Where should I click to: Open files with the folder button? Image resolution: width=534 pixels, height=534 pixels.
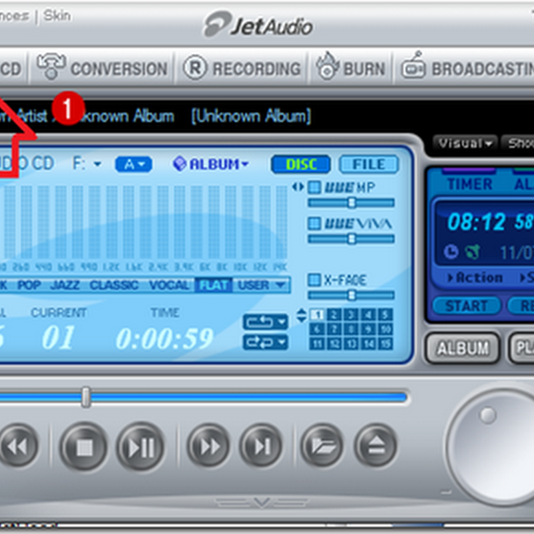pyautogui.click(x=322, y=447)
